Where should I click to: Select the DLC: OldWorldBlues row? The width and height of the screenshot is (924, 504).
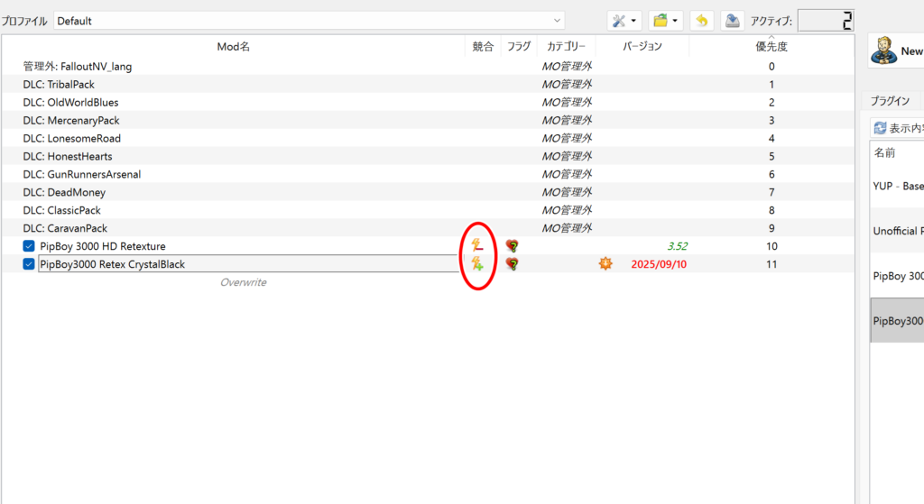click(x=70, y=102)
